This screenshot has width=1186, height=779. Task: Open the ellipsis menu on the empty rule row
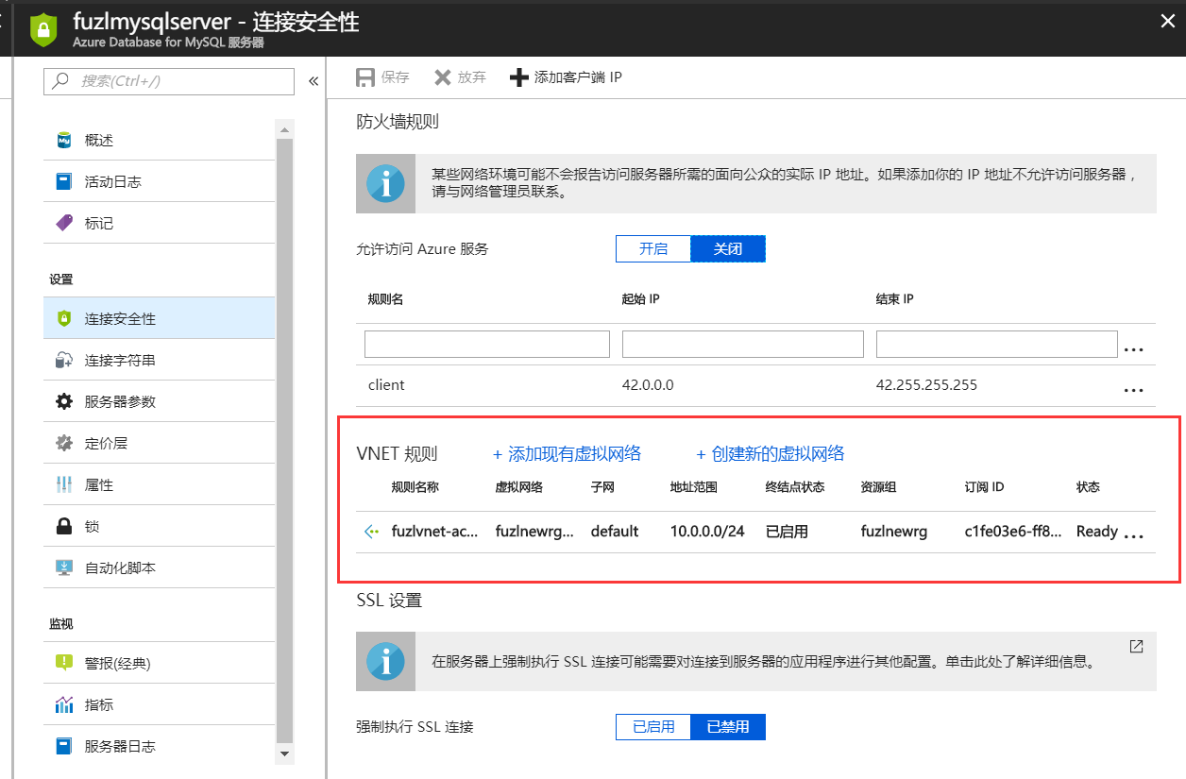pyautogui.click(x=1134, y=347)
